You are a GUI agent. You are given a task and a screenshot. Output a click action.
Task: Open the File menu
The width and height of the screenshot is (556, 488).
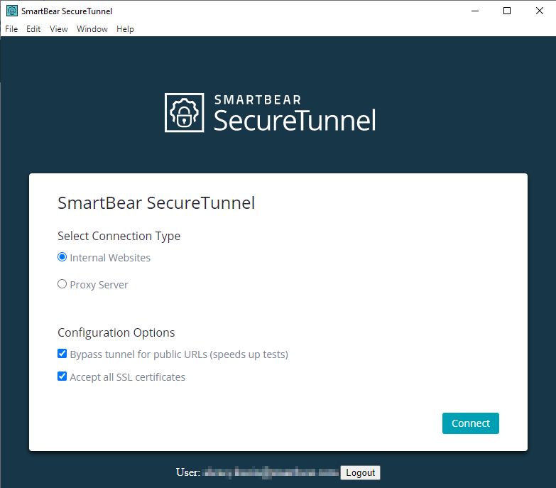[11, 29]
